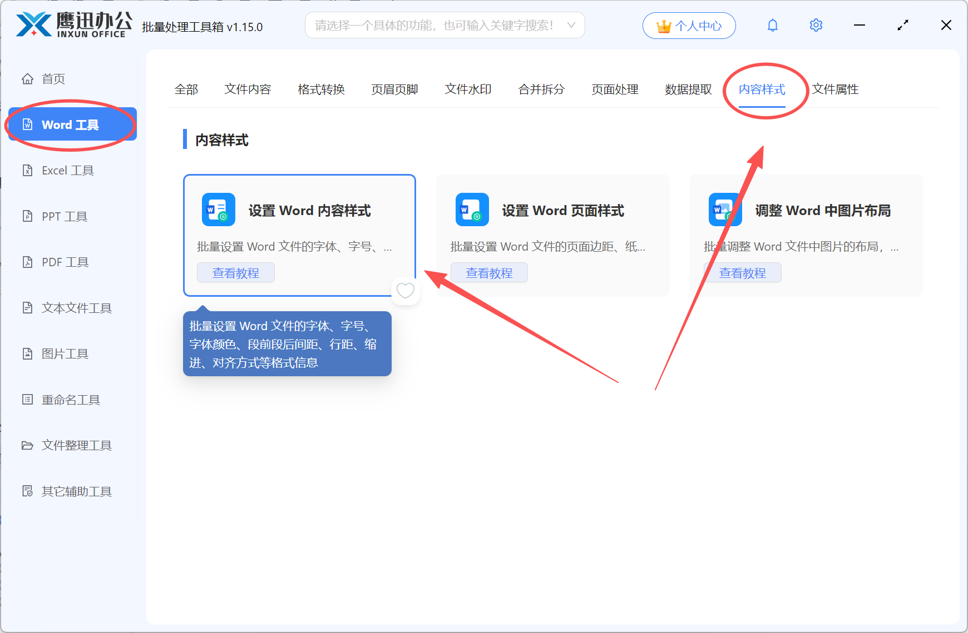Click the Adjust Word Image Layout card icon
The height and width of the screenshot is (633, 968).
point(724,210)
